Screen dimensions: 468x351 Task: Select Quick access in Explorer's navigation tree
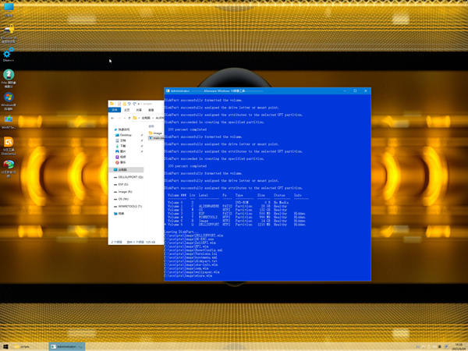(122, 129)
